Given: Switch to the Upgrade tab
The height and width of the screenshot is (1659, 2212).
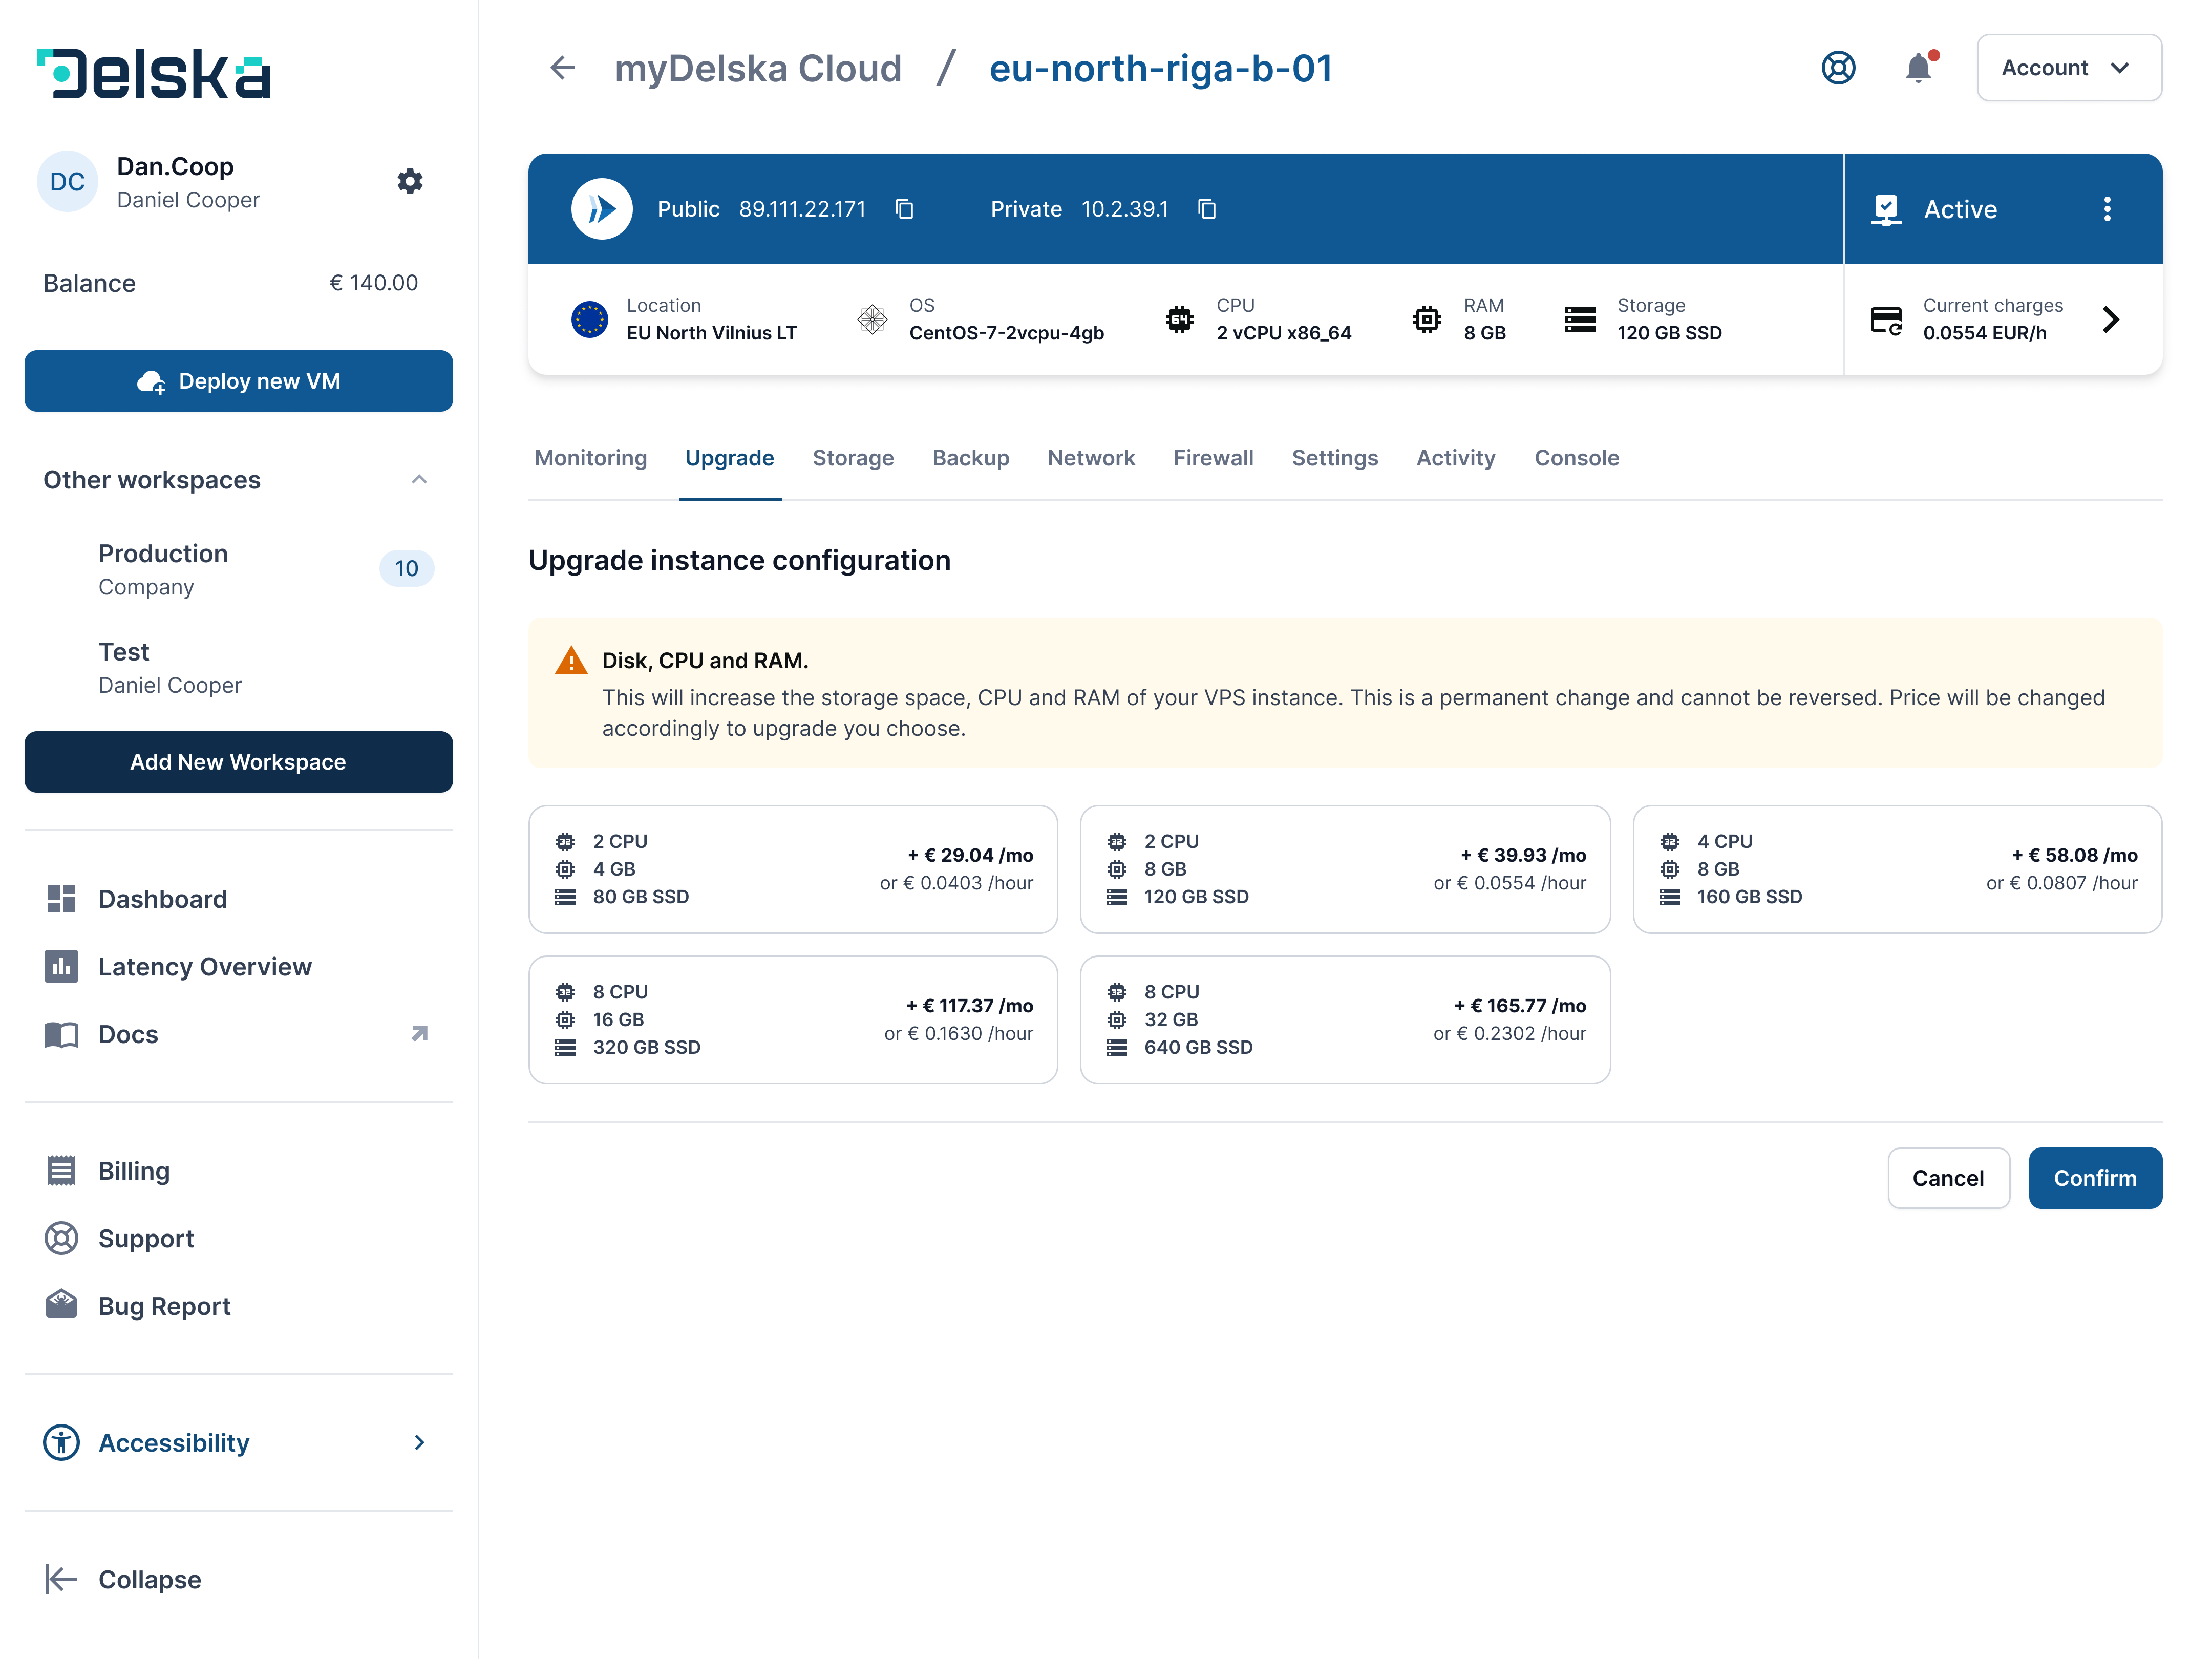Looking at the screenshot, I should (730, 458).
